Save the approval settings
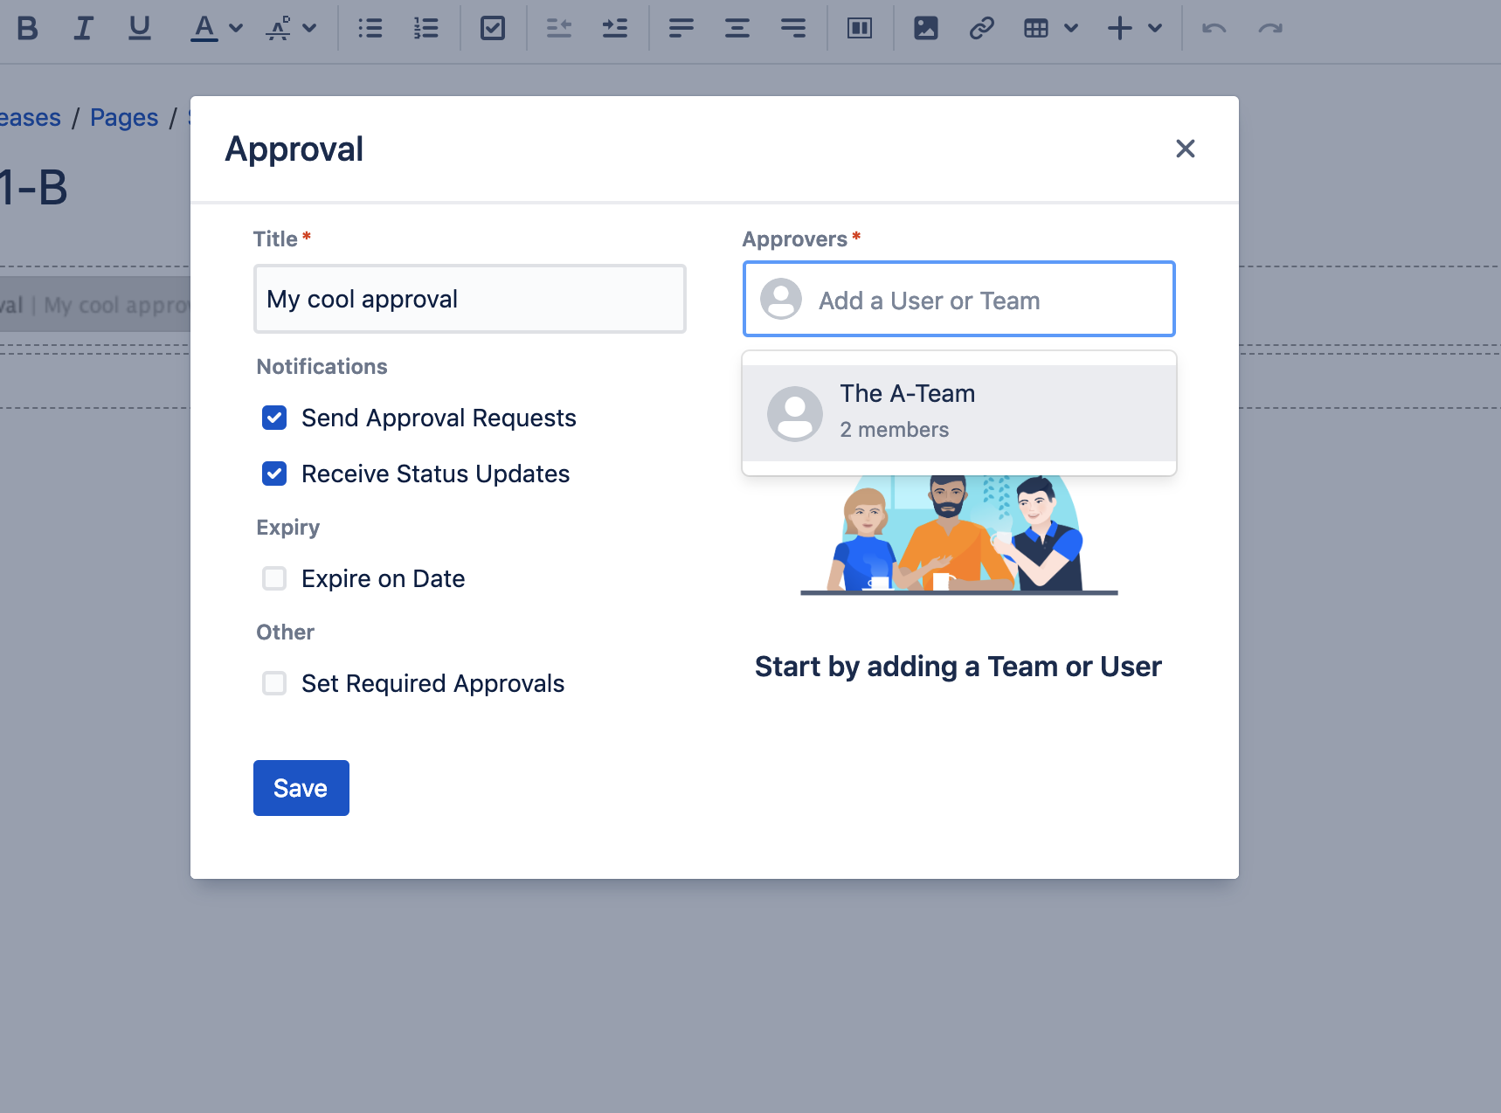Image resolution: width=1501 pixels, height=1113 pixels. point(301,788)
